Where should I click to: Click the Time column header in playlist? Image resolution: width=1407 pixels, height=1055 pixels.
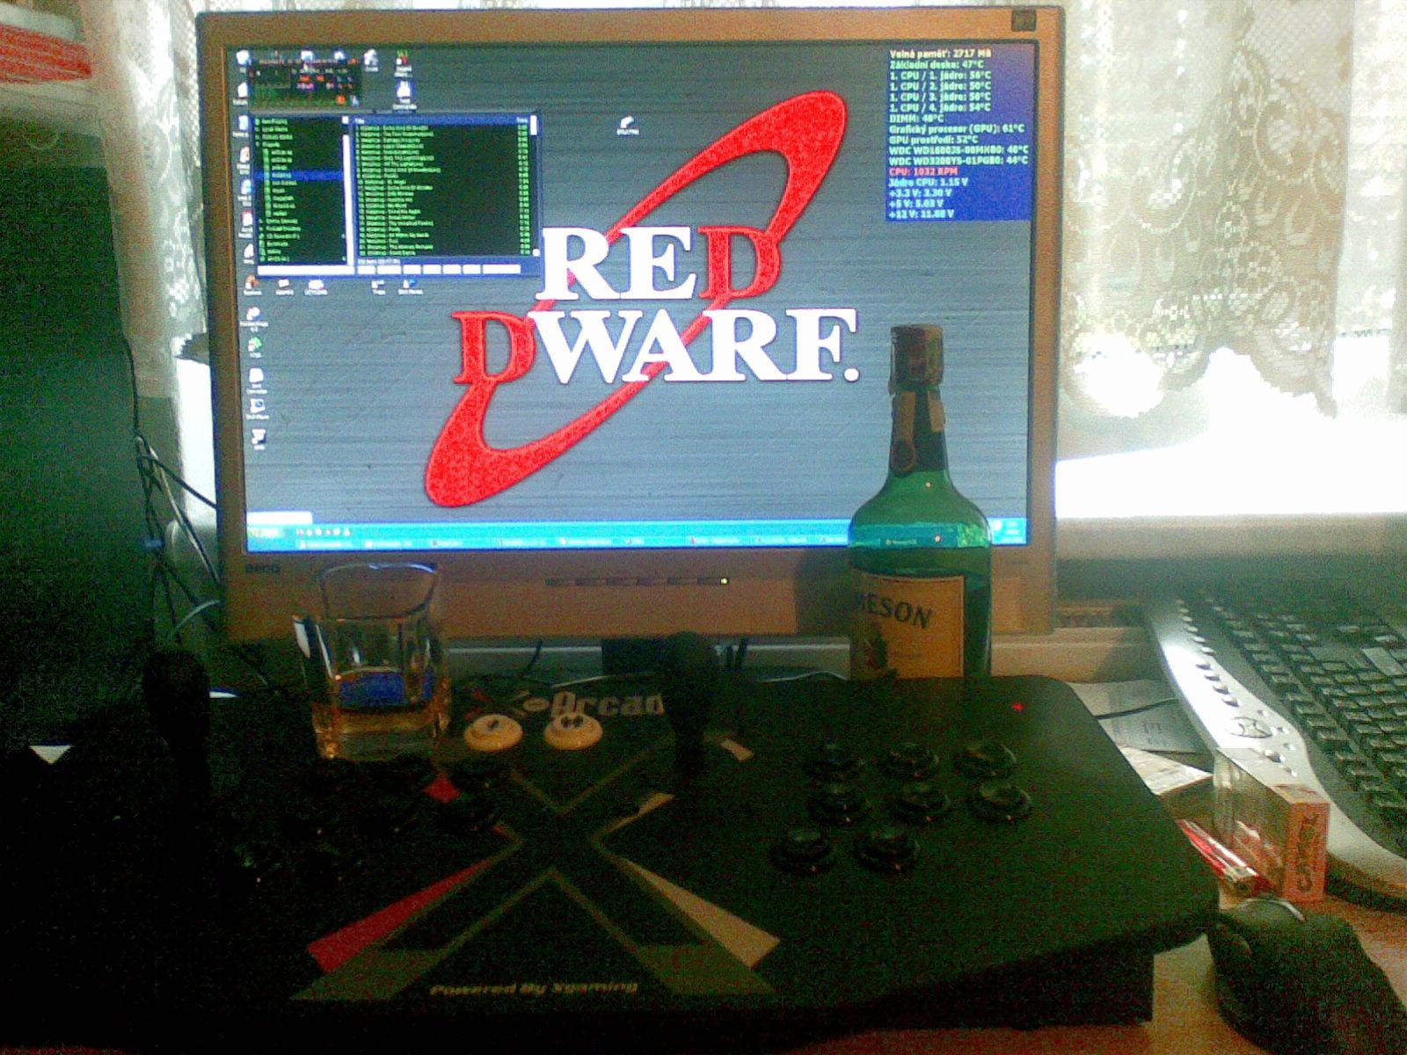[522, 120]
